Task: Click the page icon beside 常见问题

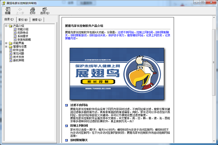Action: coord(11,54)
